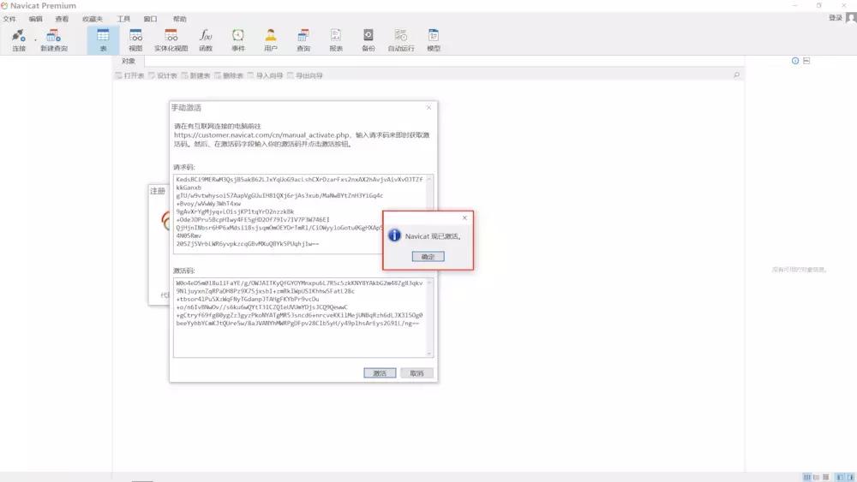Close the 手动激活 dialog

[428, 108]
